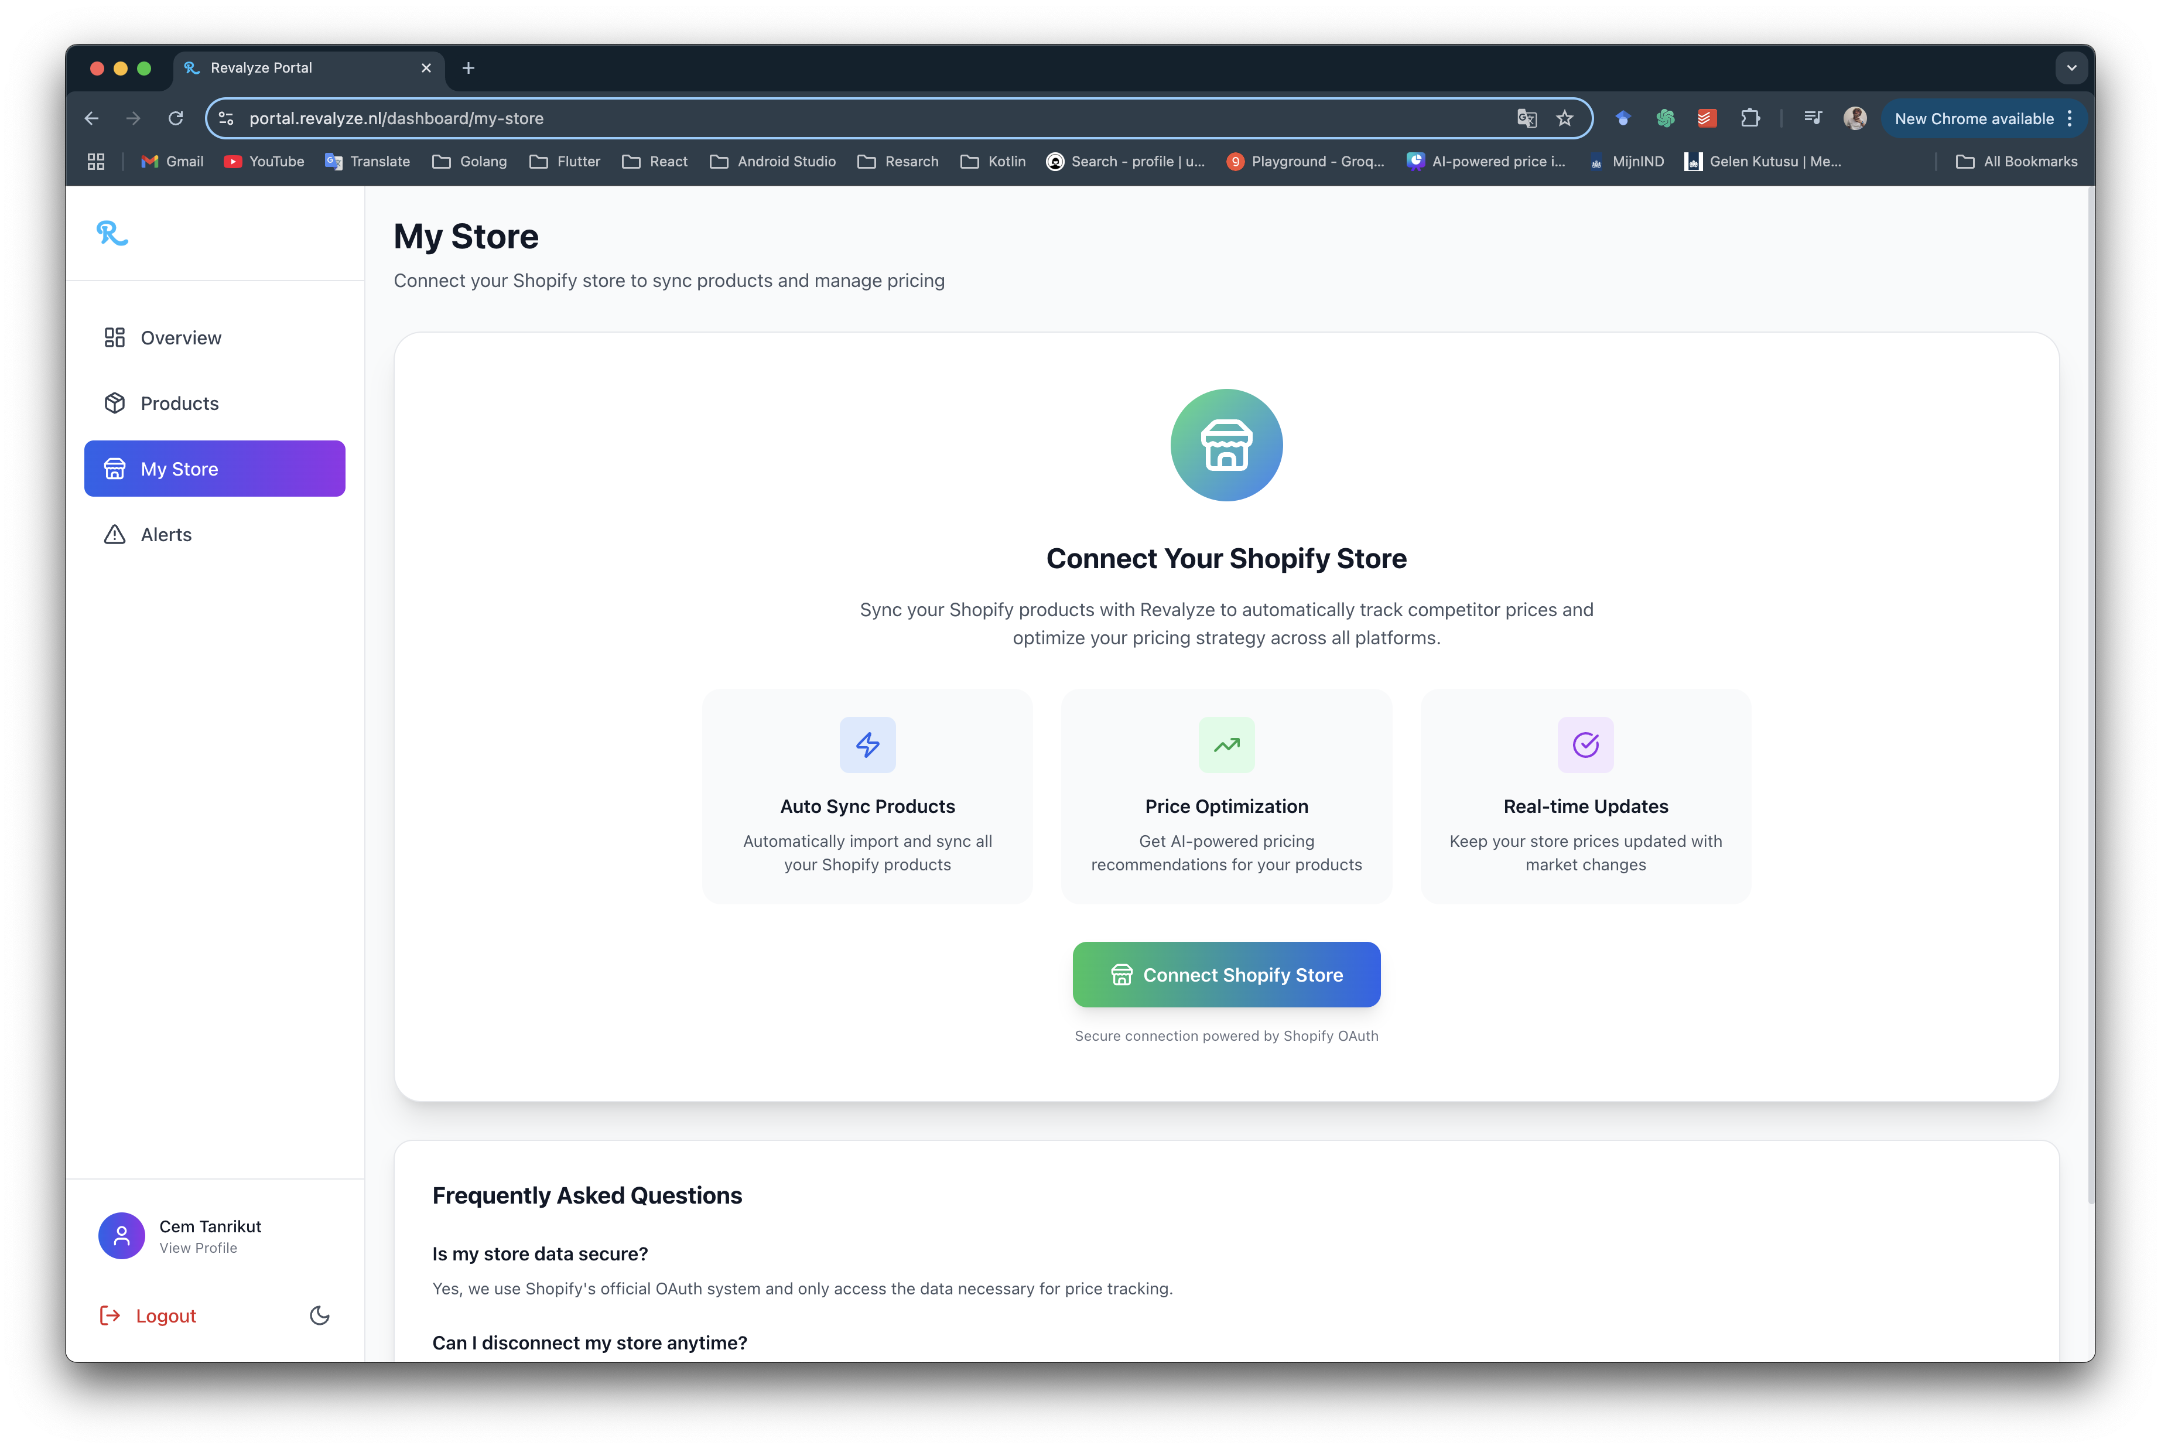Select the My Store menu item
This screenshot has height=1449, width=2161.
214,470
